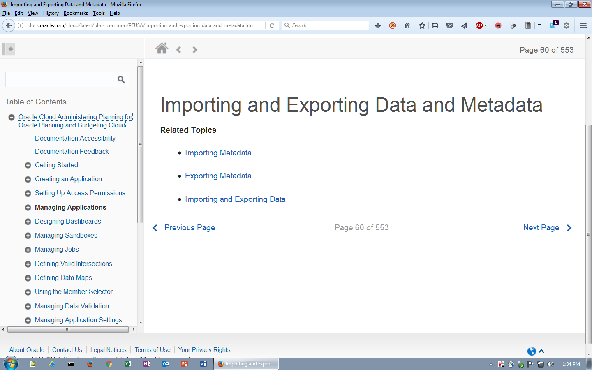Click the site information icon in address bar

pyautogui.click(x=21, y=25)
